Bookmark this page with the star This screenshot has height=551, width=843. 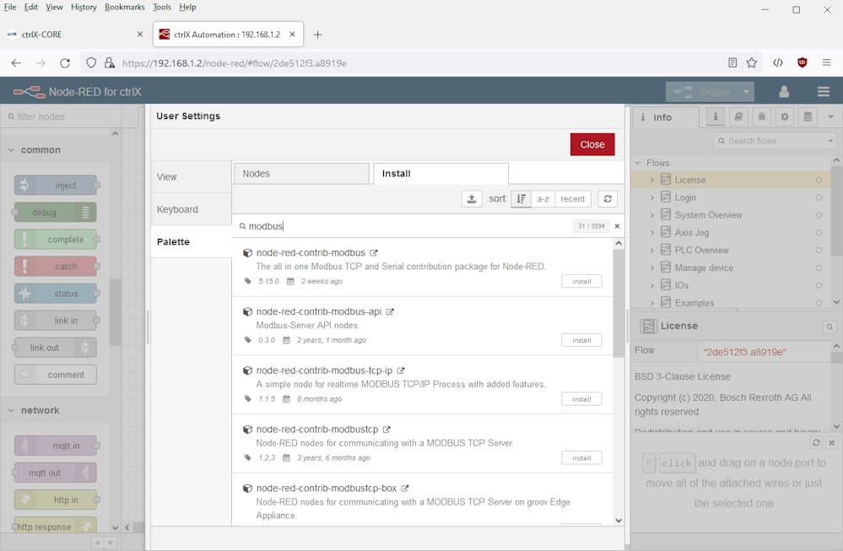[752, 63]
